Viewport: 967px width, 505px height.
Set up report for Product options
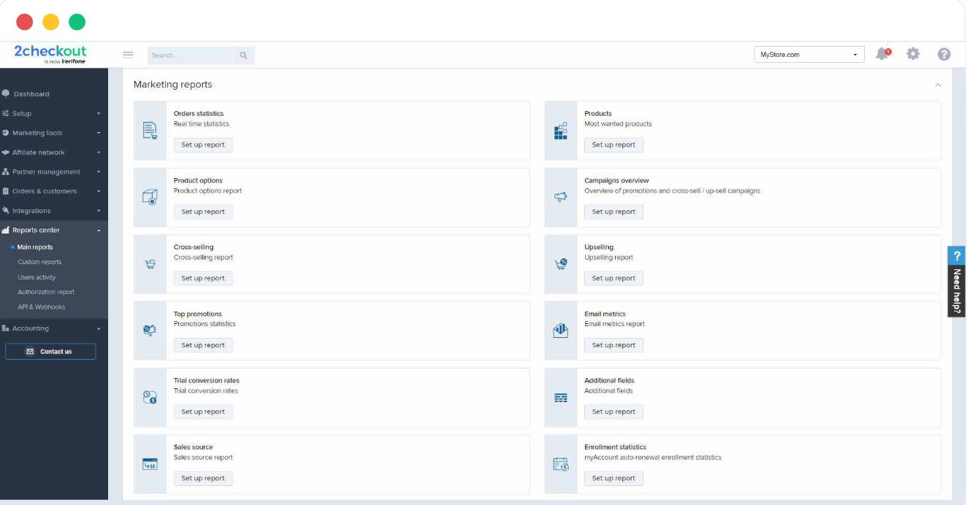coord(203,212)
